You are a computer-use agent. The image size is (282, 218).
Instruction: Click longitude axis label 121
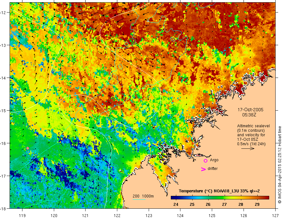[86, 215]
